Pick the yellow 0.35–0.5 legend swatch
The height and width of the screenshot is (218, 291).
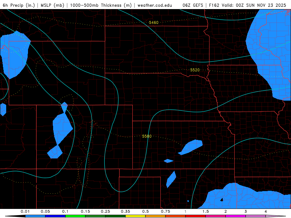tap(135, 216)
